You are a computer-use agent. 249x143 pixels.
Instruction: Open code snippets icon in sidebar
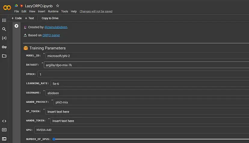point(4,121)
